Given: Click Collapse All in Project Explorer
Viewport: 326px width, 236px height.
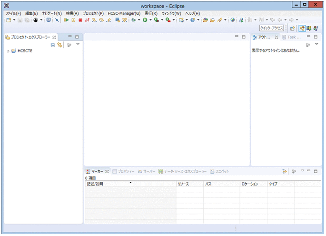Looking at the screenshot, I should click(53, 44).
